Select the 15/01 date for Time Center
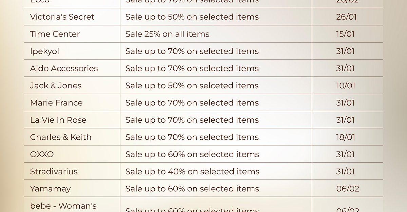The image size is (407, 212). click(x=345, y=34)
